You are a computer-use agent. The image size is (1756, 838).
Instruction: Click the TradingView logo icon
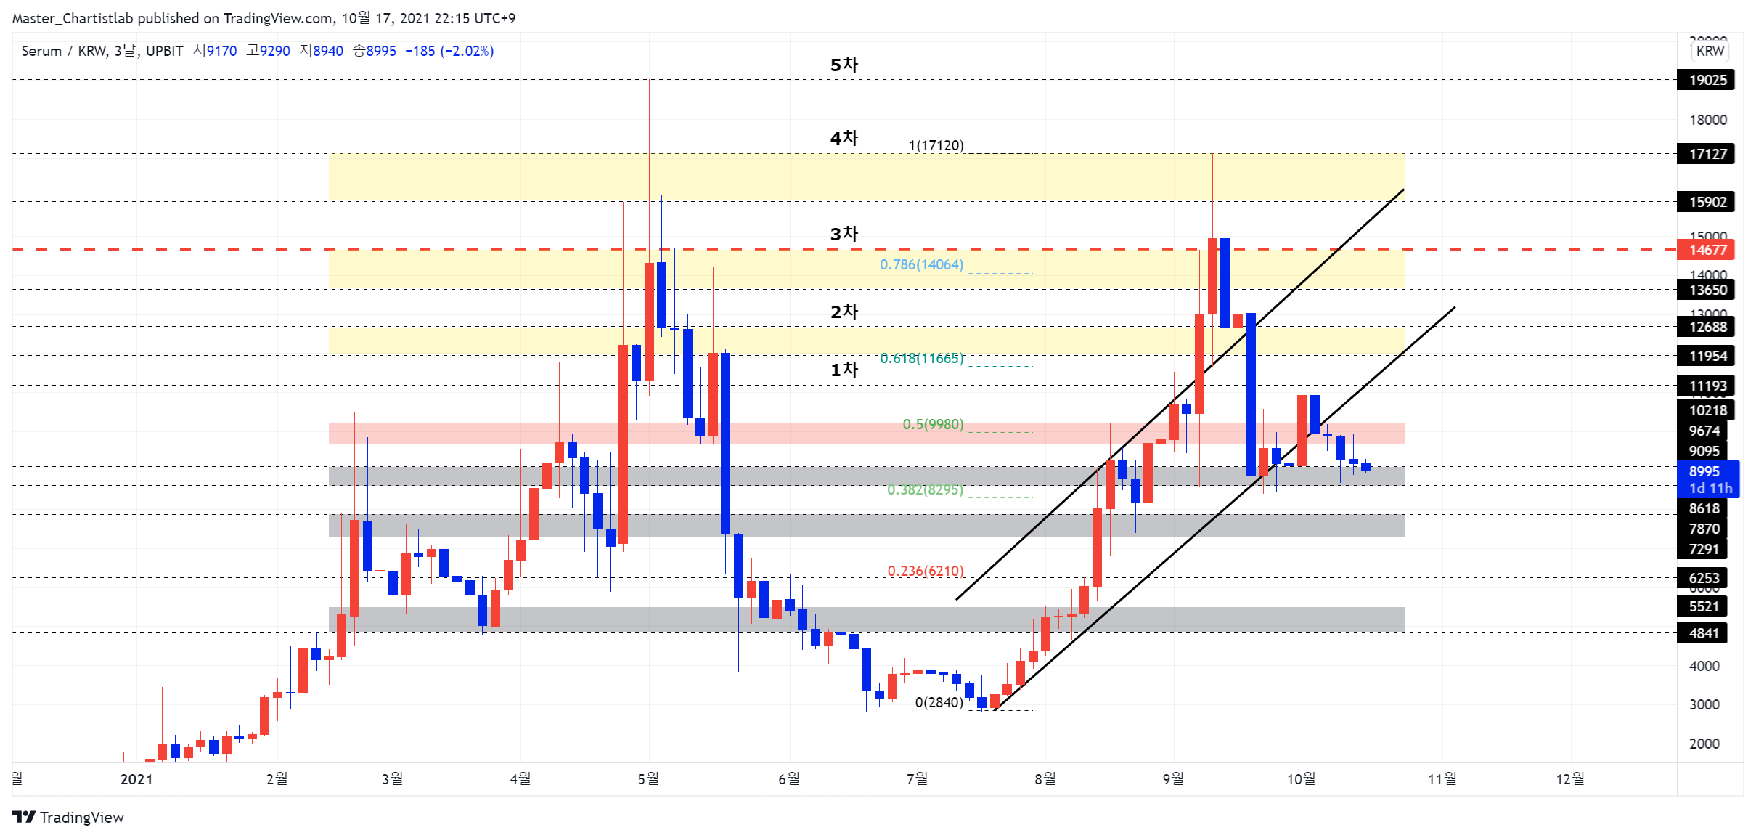tap(24, 817)
